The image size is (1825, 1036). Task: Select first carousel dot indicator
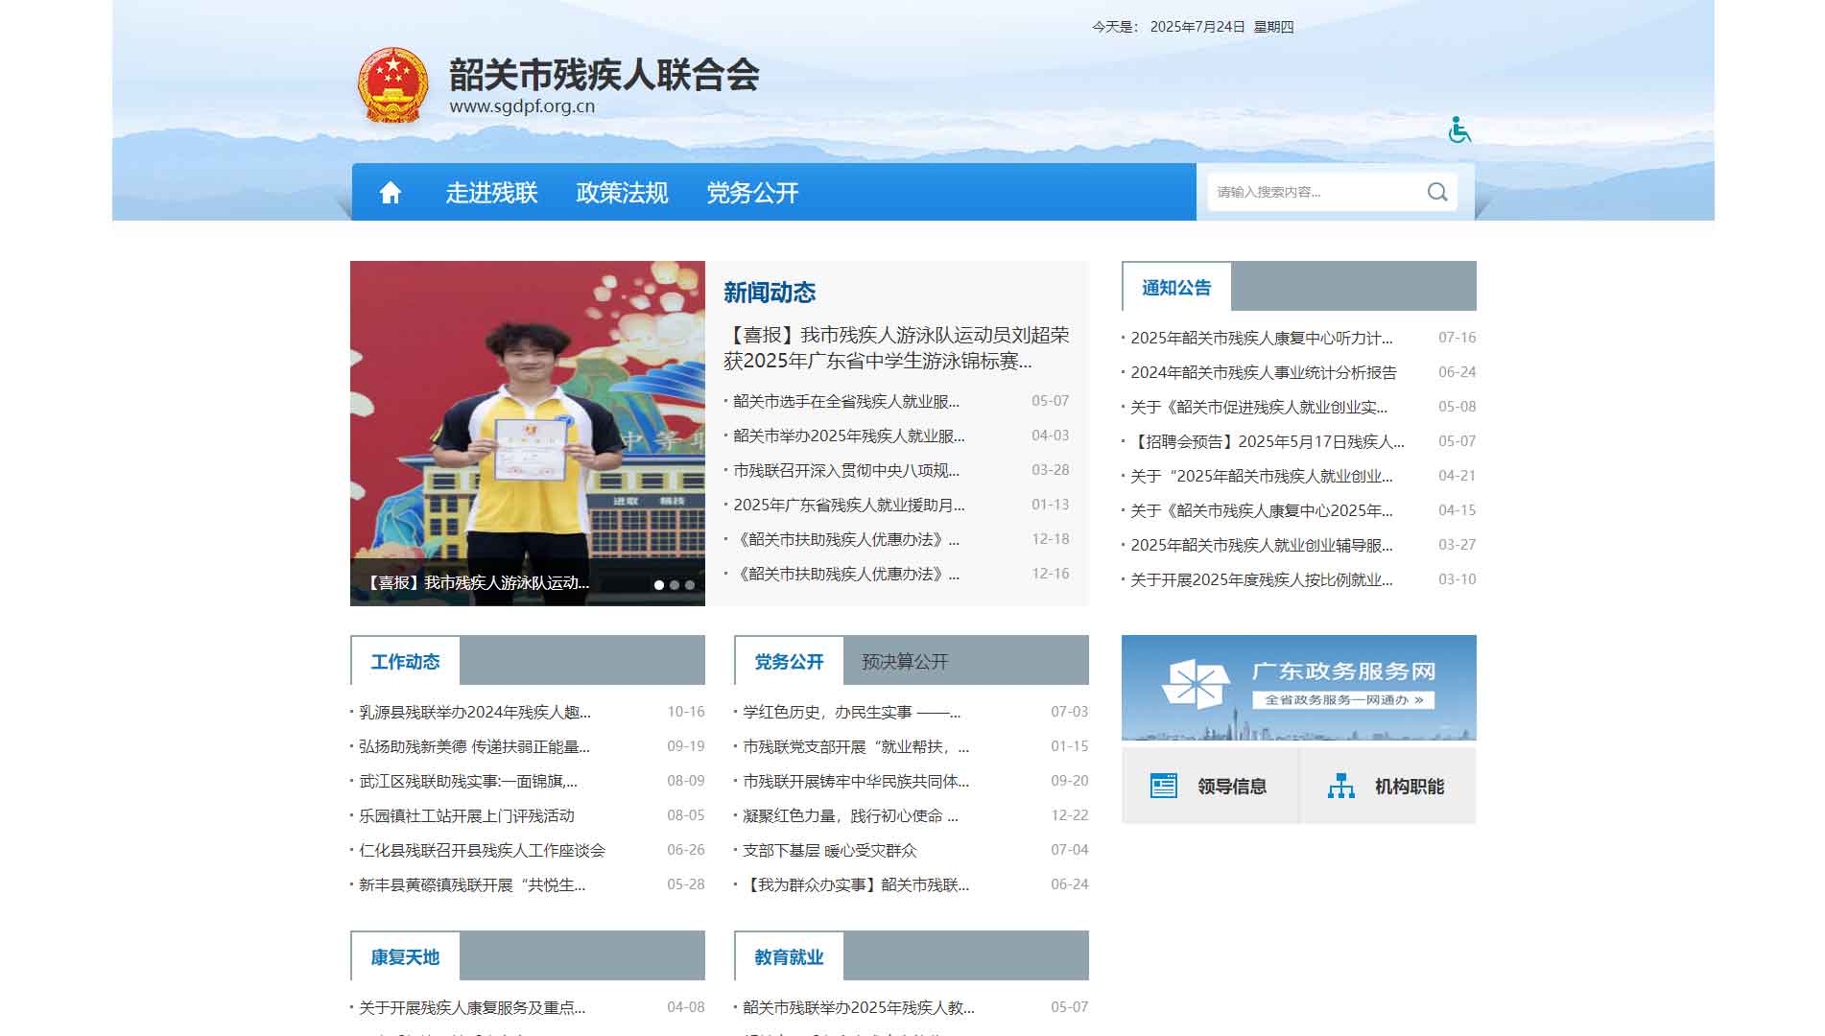(x=659, y=585)
